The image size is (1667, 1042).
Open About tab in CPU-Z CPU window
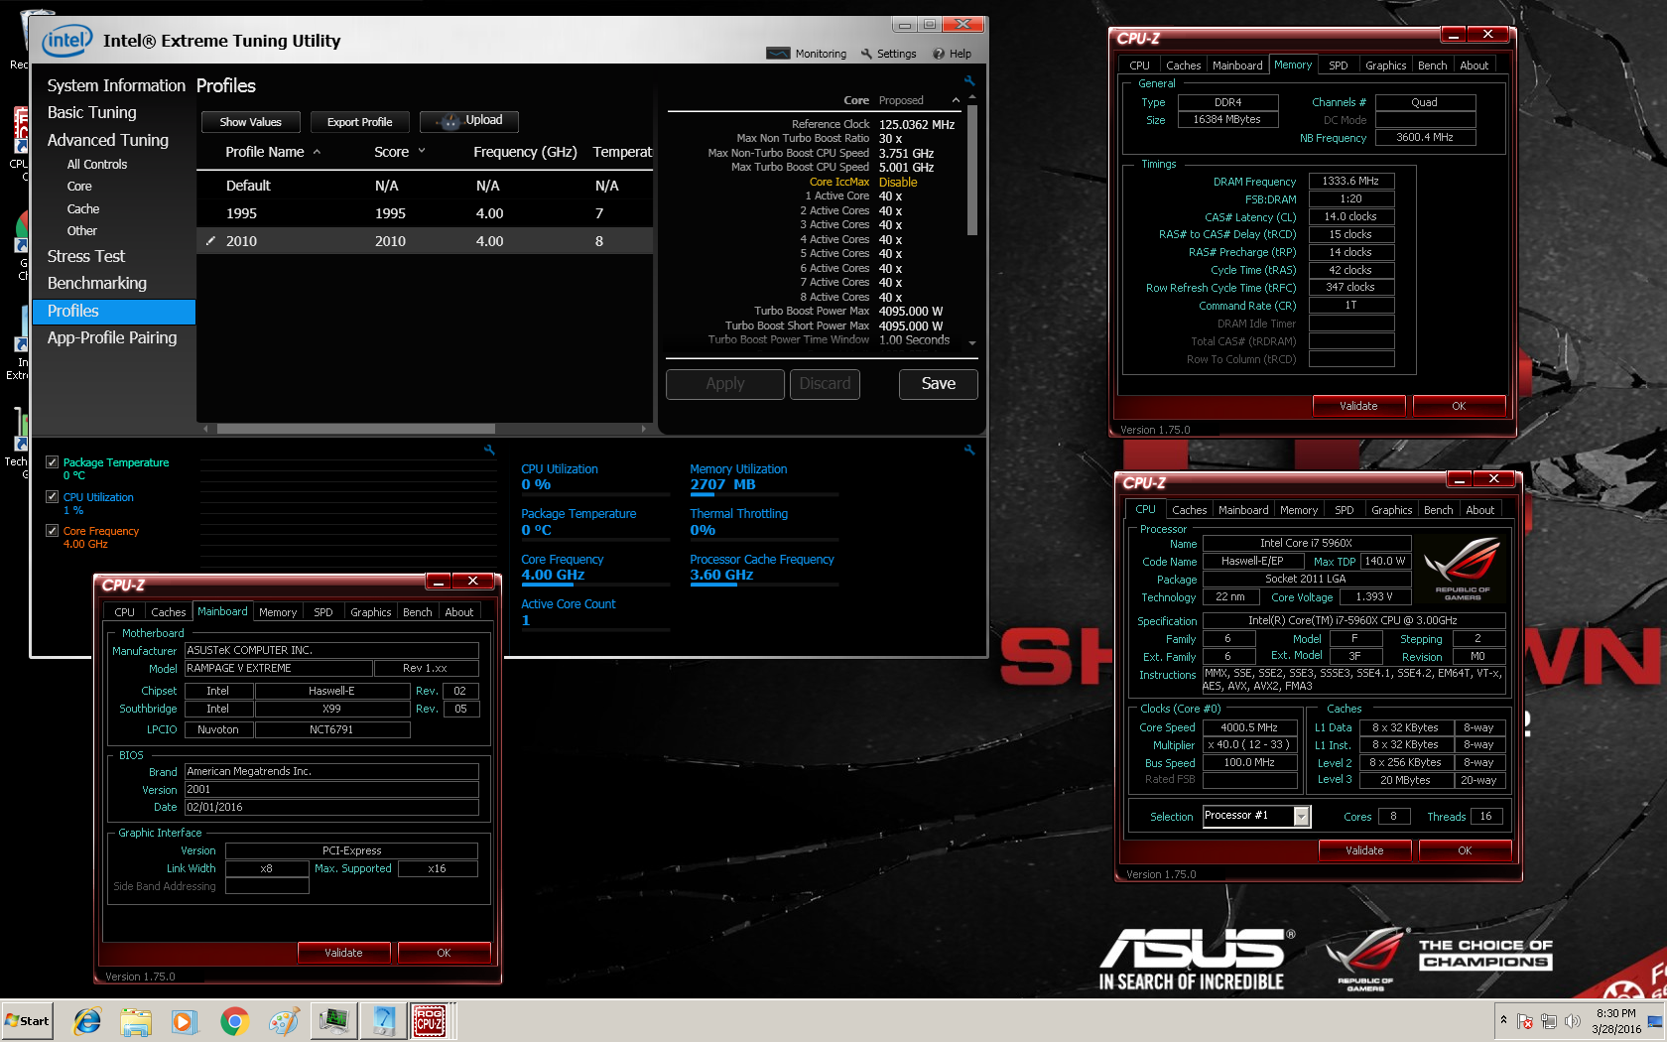tap(1480, 510)
